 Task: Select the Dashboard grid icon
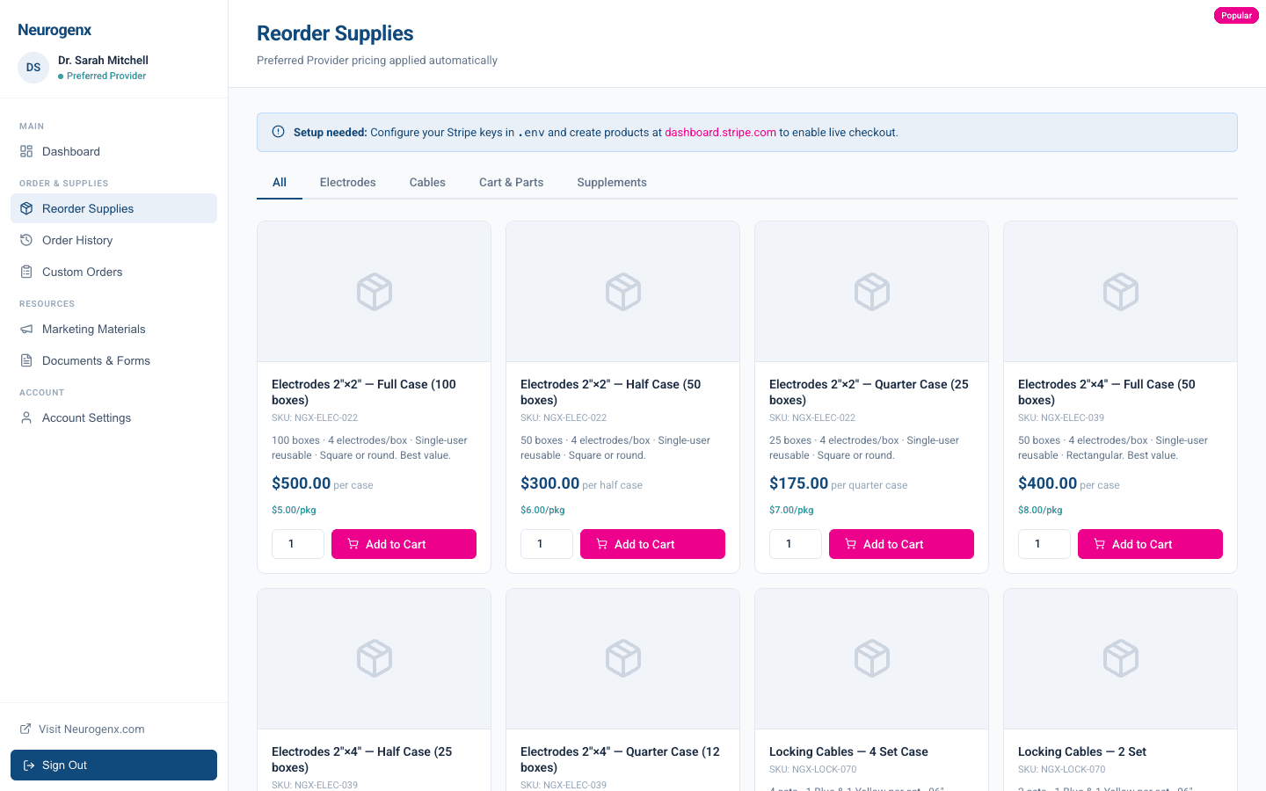click(27, 151)
